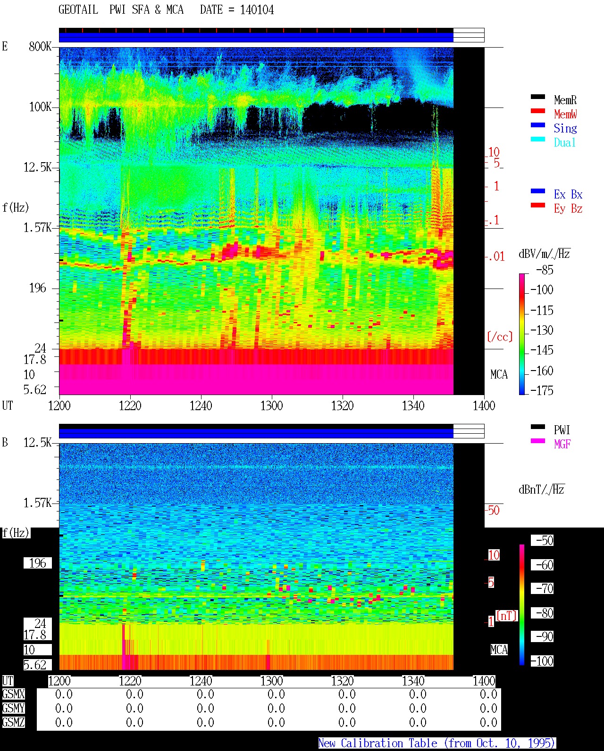Click the GSMZ row label
Image resolution: width=604 pixels, height=751 pixels.
[13, 722]
